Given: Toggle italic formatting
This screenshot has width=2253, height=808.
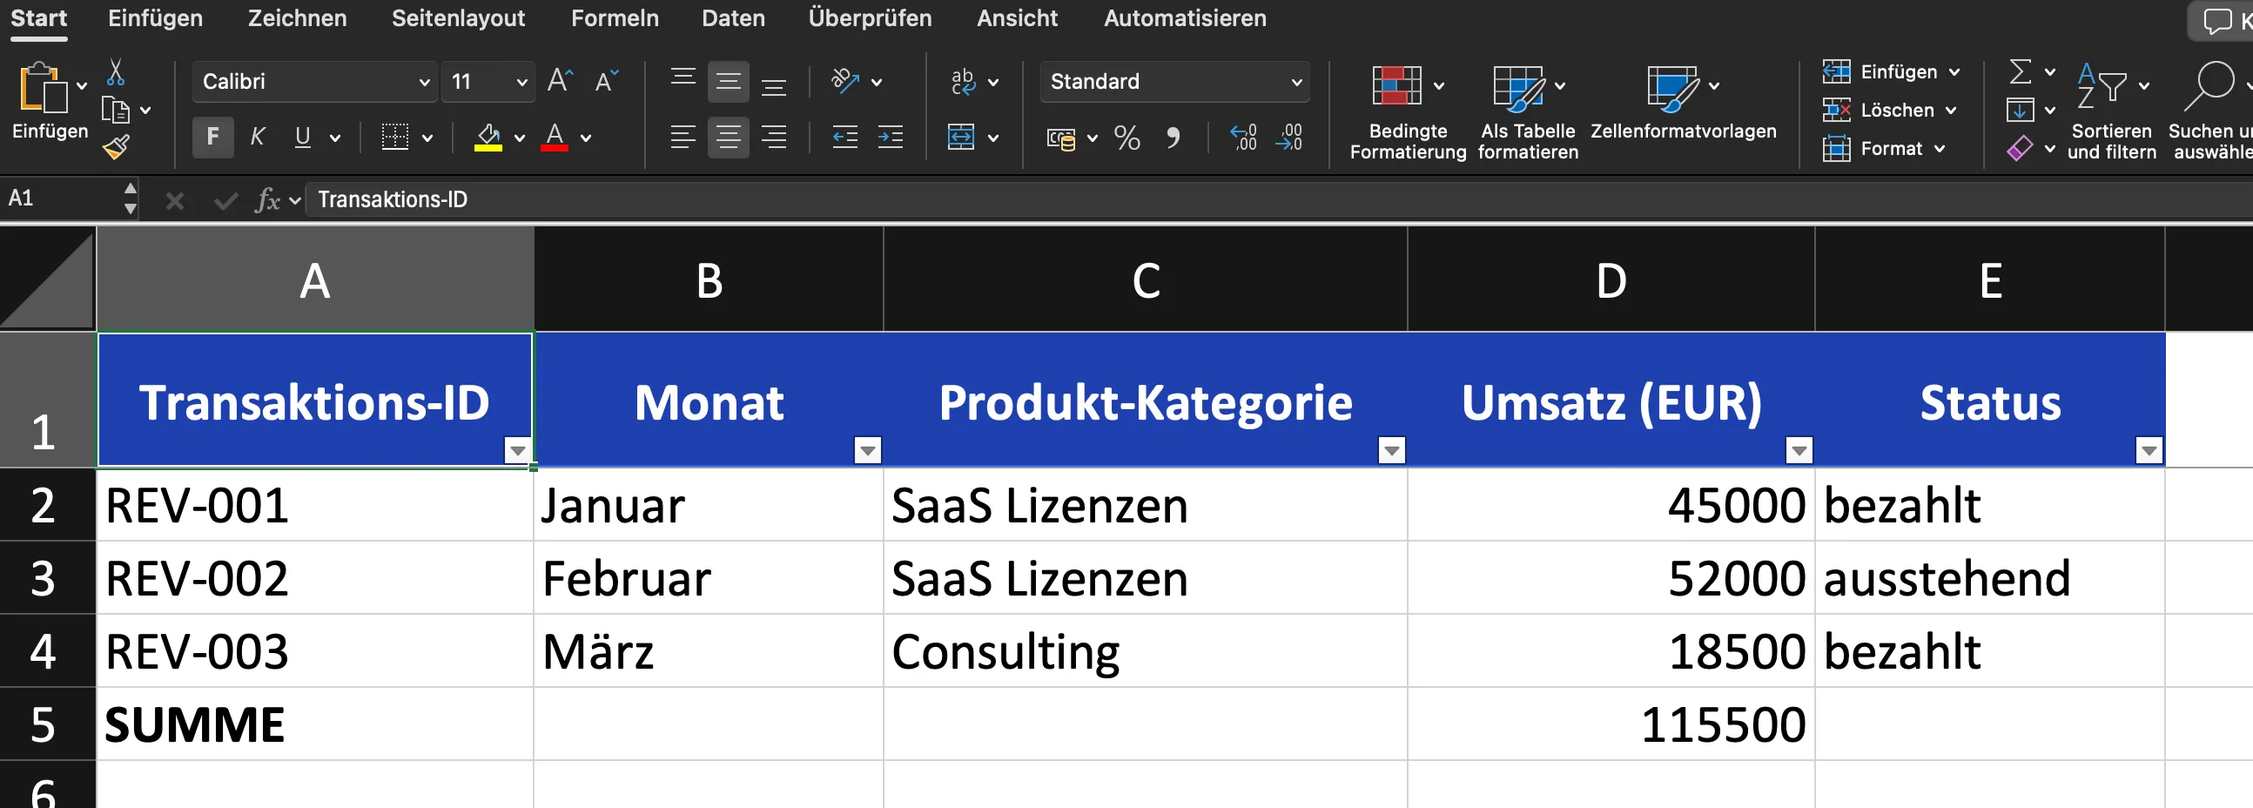Looking at the screenshot, I should (256, 138).
